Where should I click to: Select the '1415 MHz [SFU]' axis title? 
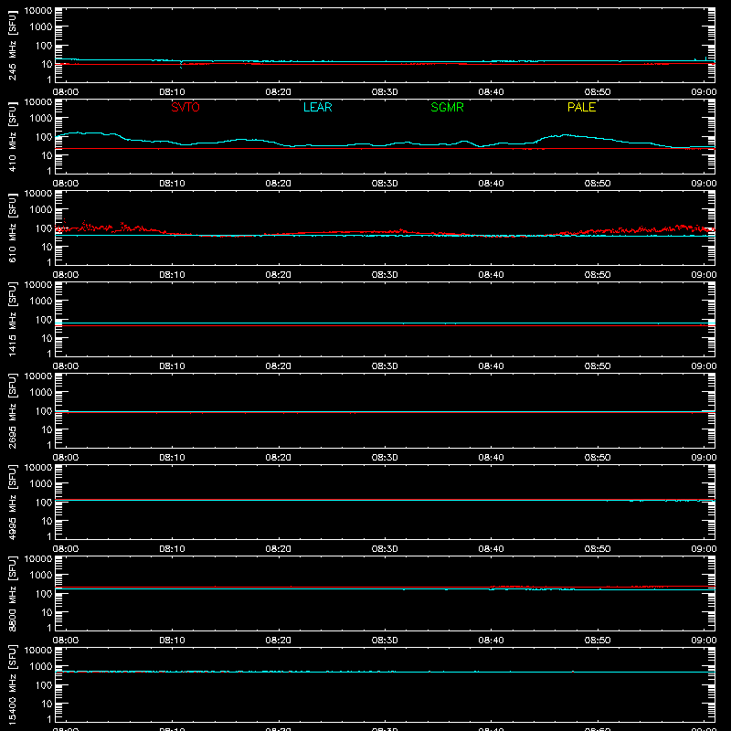13,319
